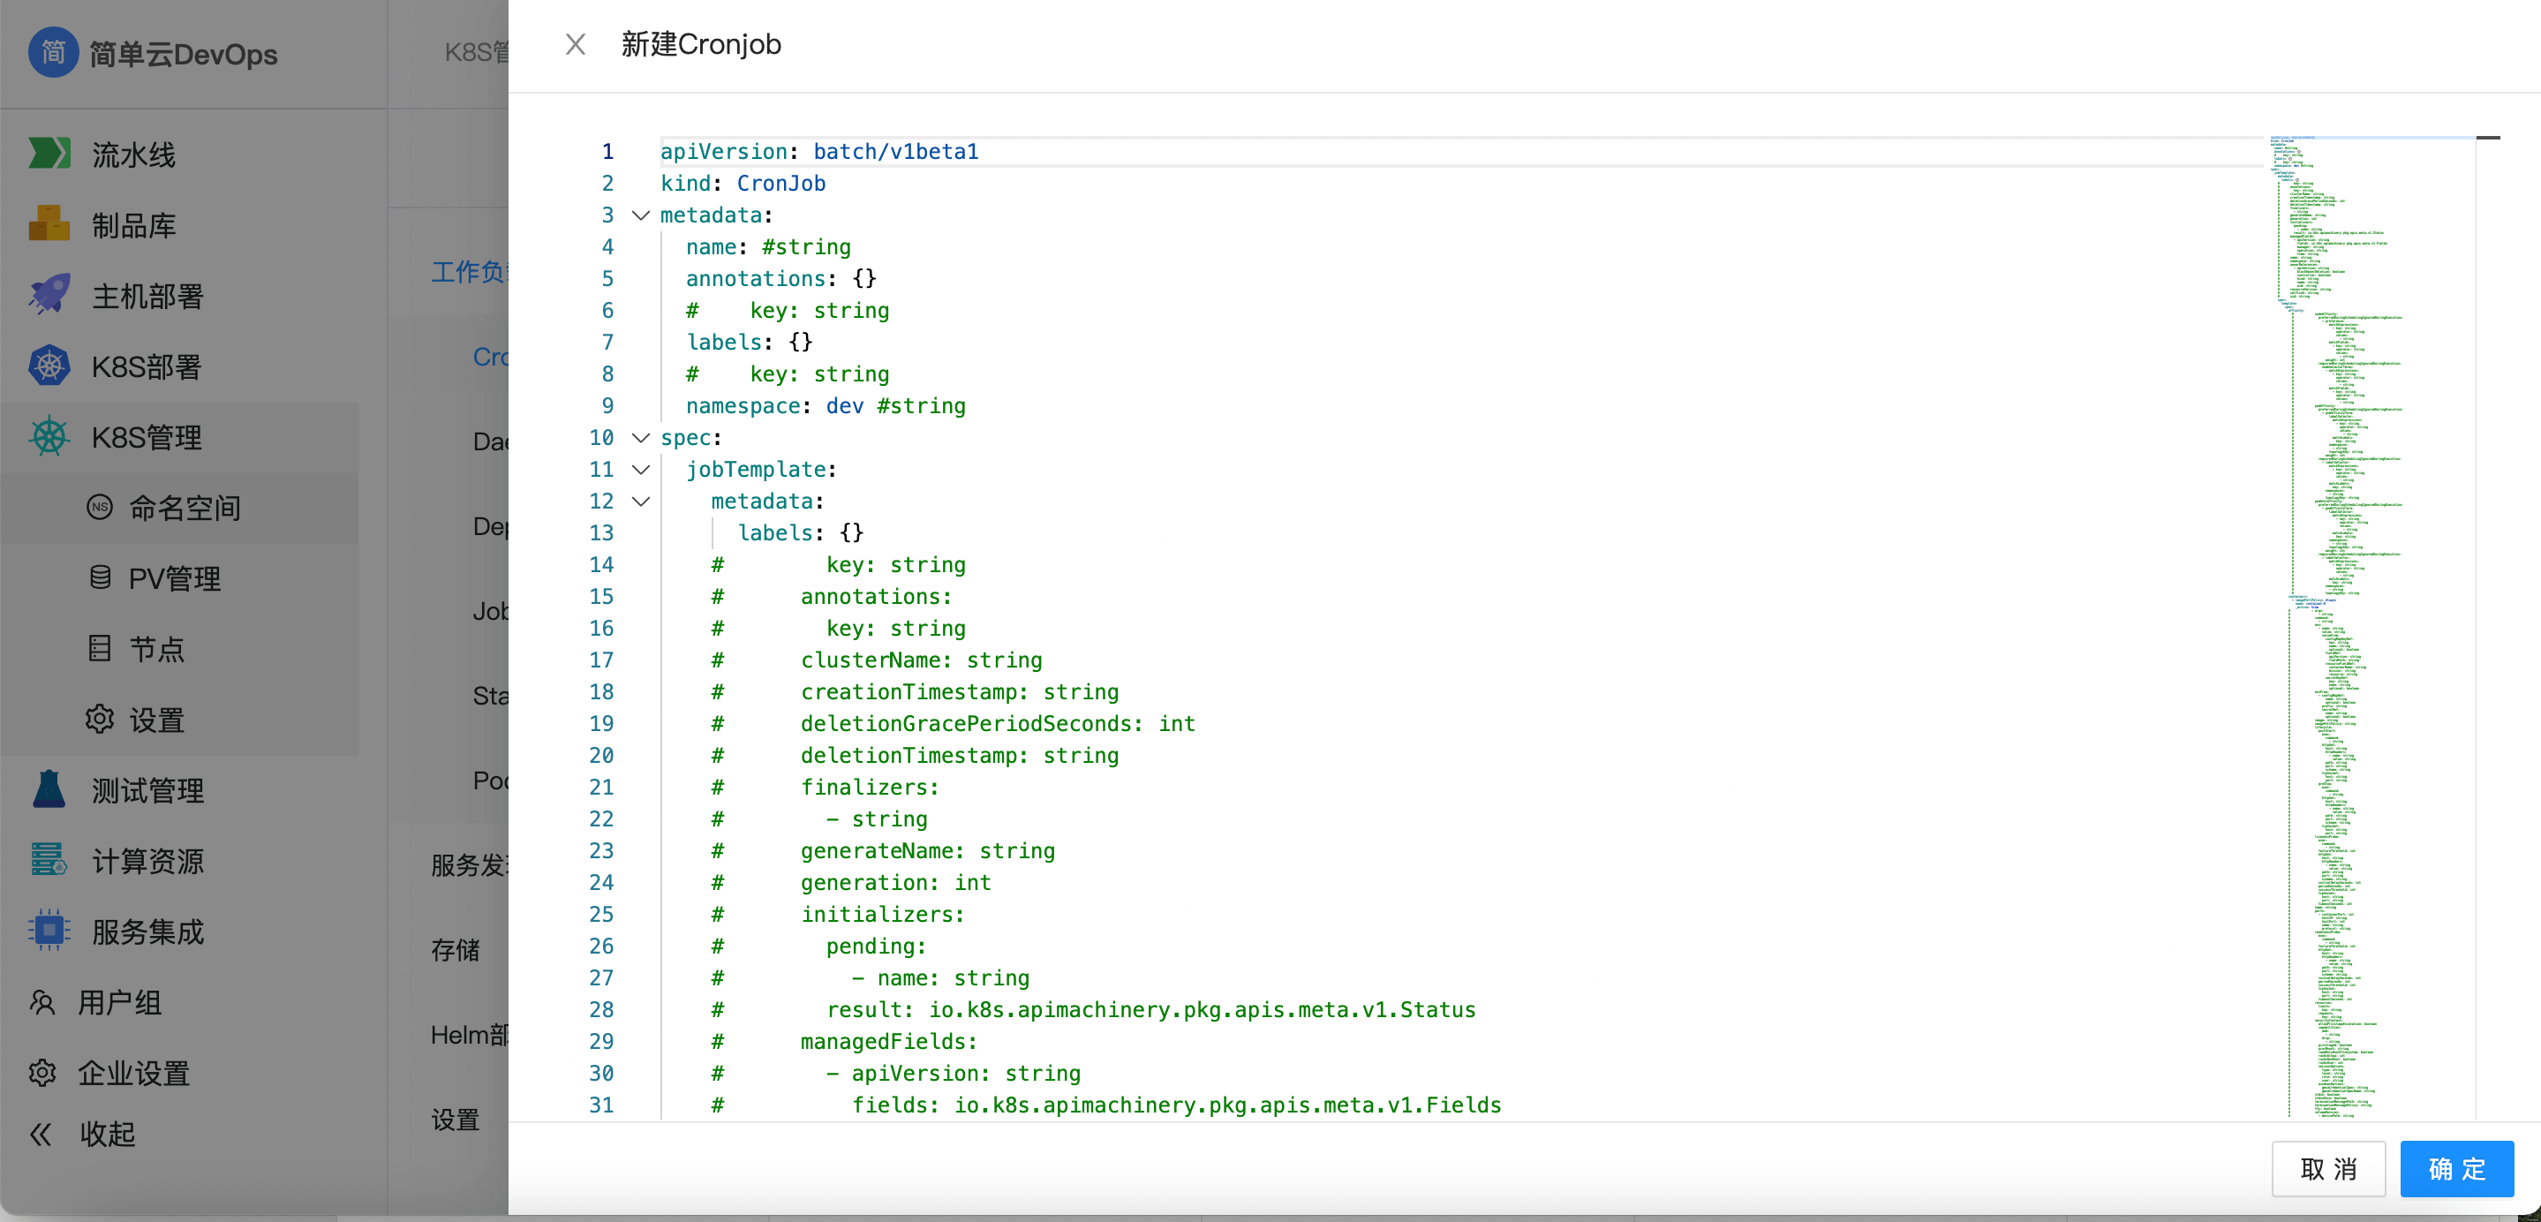Viewport: 2541px width, 1222px height.
Task: Collapse the metadata fold arrow on line 3
Action: [641, 215]
